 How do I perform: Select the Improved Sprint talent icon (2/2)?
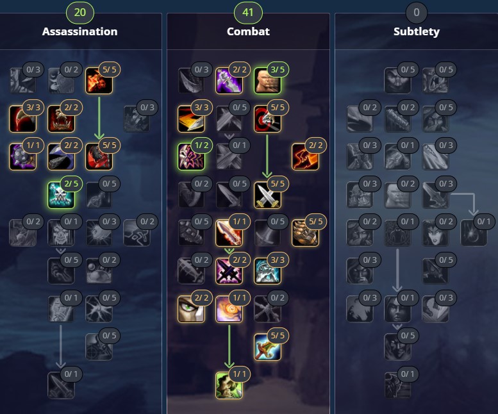[x=305, y=157]
